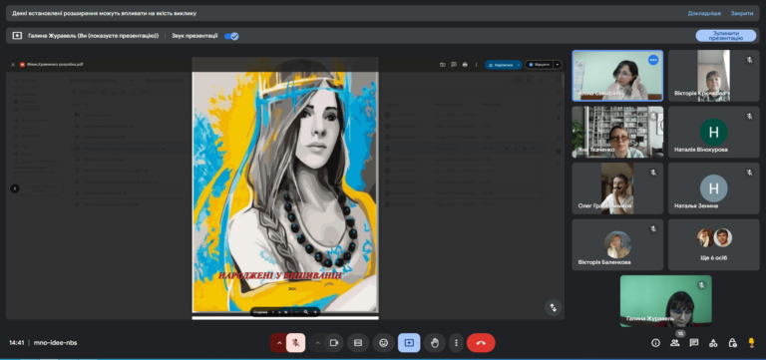Open options on Аліна Самаріна's tile
Screen dimensions: 766x360
point(653,60)
